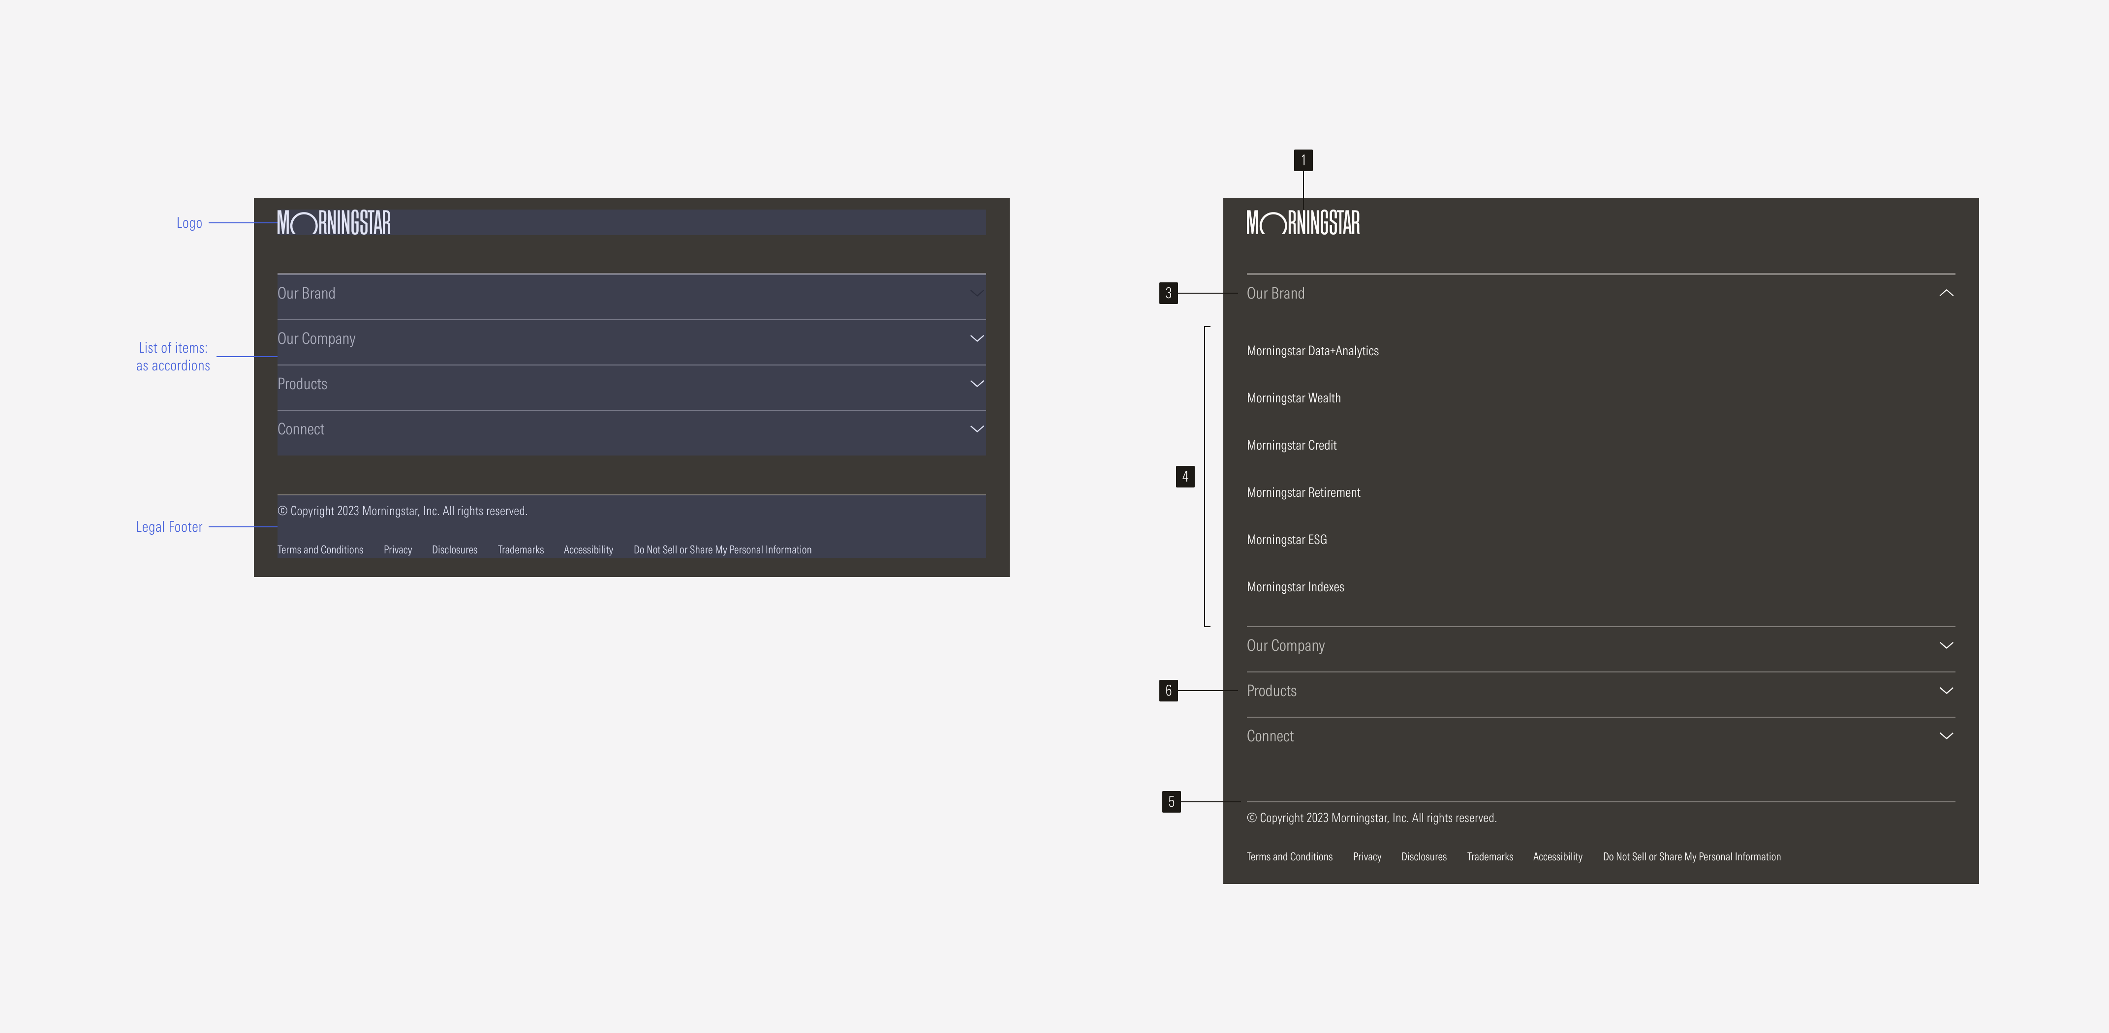Click Terms and Conditions in left footer

pyautogui.click(x=320, y=550)
